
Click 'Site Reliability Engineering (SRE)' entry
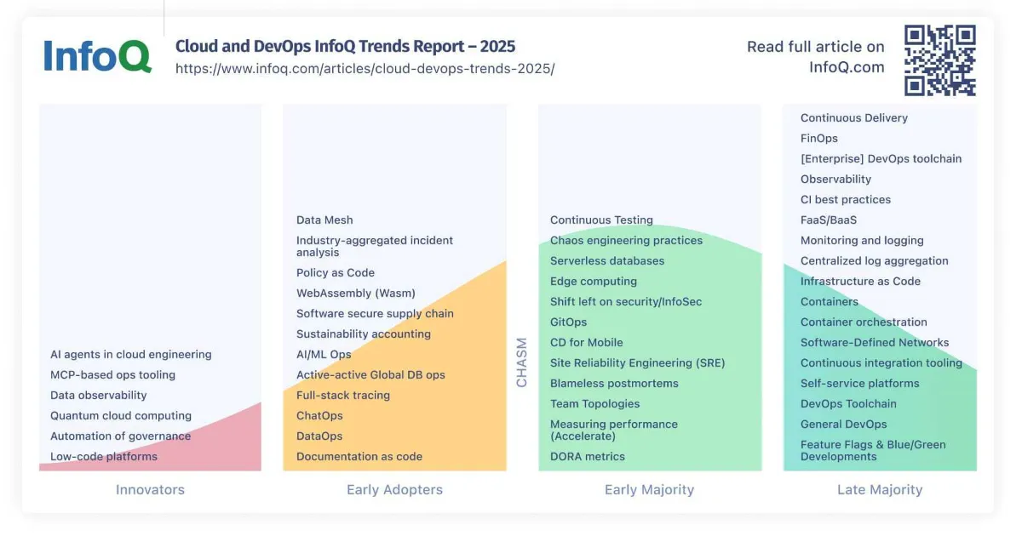[x=638, y=363]
